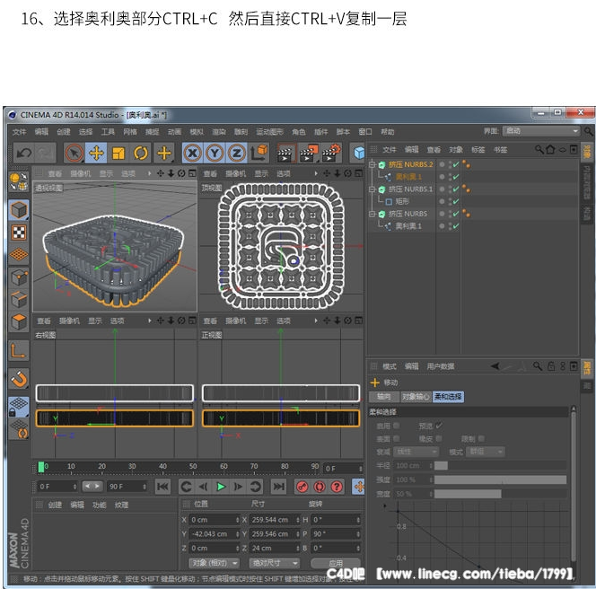Click the 0 F timeline frame stepper
This screenshot has height=589, width=596.
(x=343, y=469)
